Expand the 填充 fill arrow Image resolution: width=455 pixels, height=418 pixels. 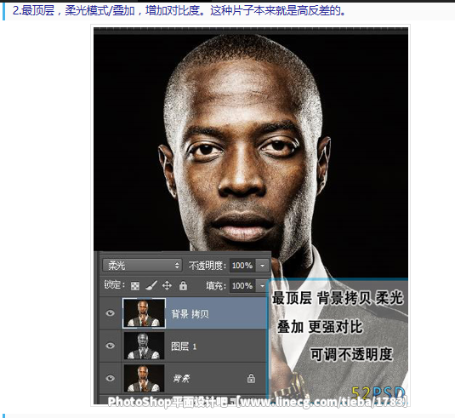pos(262,286)
